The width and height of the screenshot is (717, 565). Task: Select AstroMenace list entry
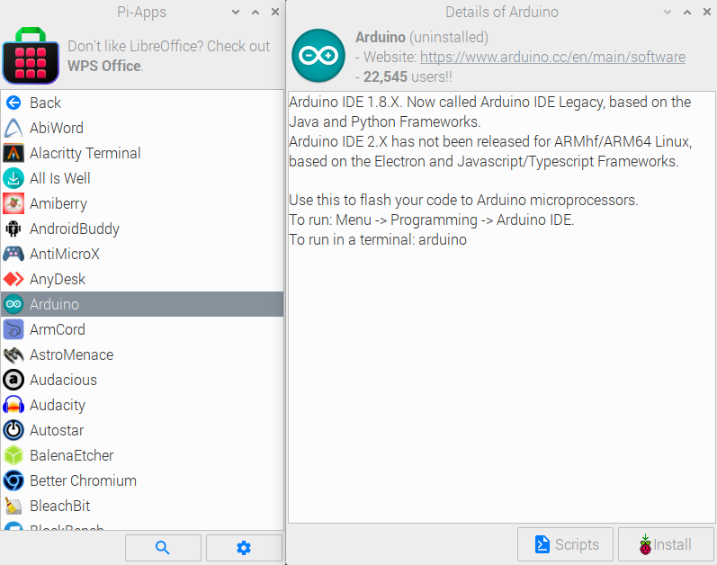coord(71,354)
